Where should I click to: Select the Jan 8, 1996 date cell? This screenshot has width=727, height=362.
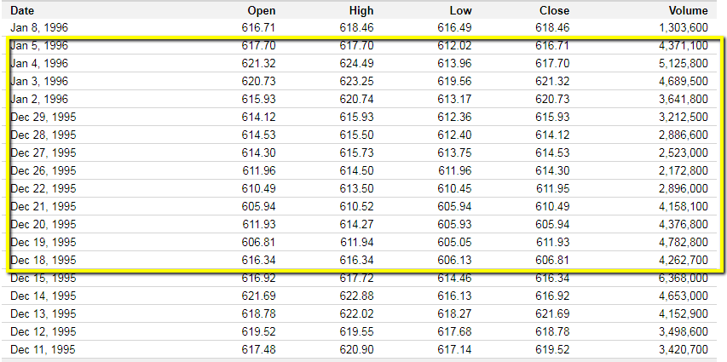coord(39,28)
